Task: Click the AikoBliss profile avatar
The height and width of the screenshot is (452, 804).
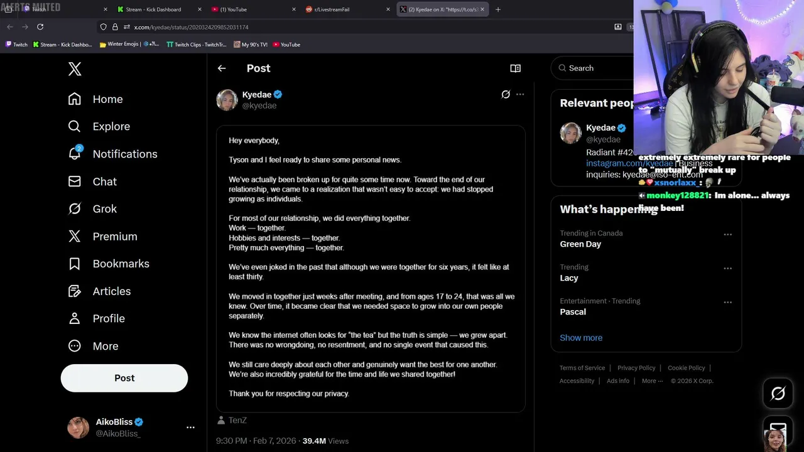Action: tap(78, 428)
